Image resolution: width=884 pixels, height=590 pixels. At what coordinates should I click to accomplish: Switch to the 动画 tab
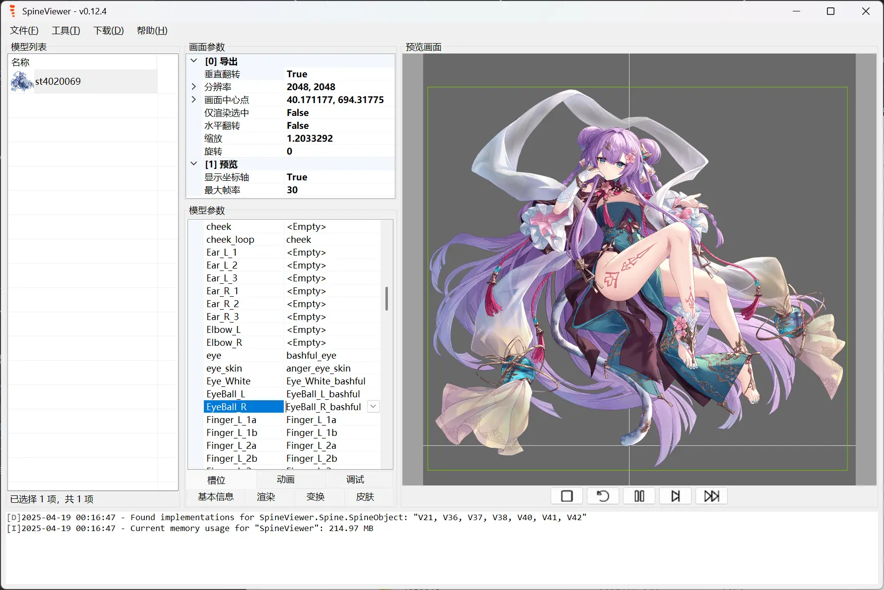(285, 480)
